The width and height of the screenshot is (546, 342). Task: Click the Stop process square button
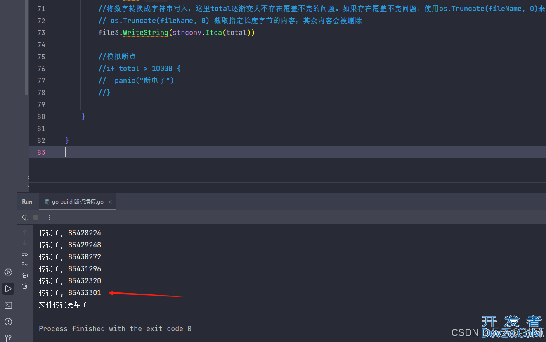[36, 217]
